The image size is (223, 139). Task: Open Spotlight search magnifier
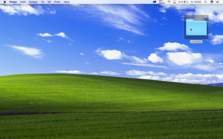click(x=205, y=2)
